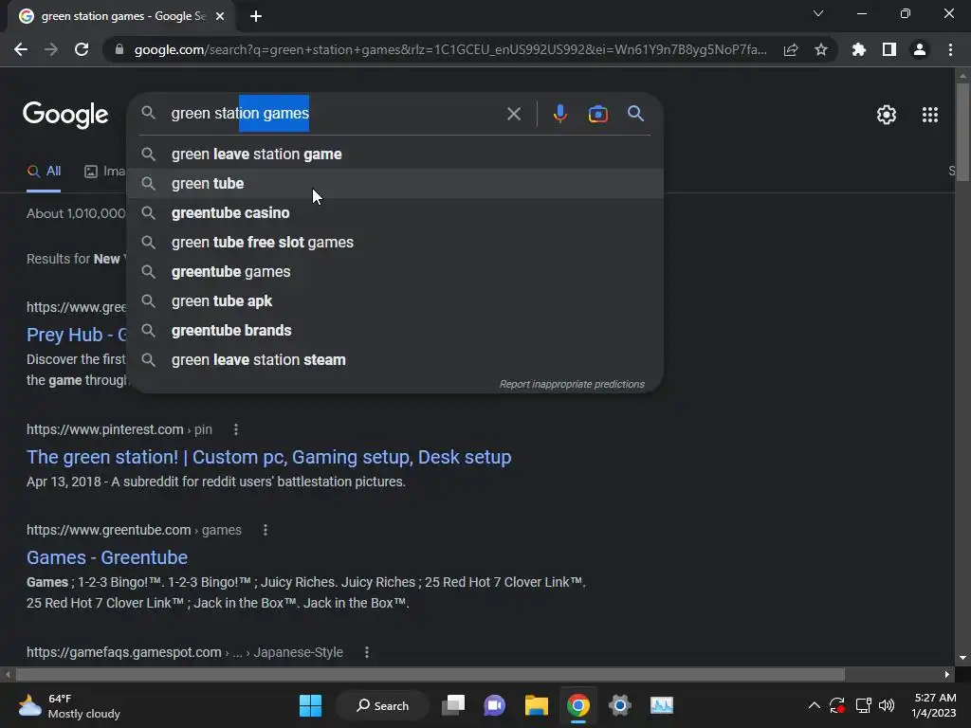Screen dimensions: 971x728
Task: Open clock showing 5:27 AM
Action: (934, 705)
